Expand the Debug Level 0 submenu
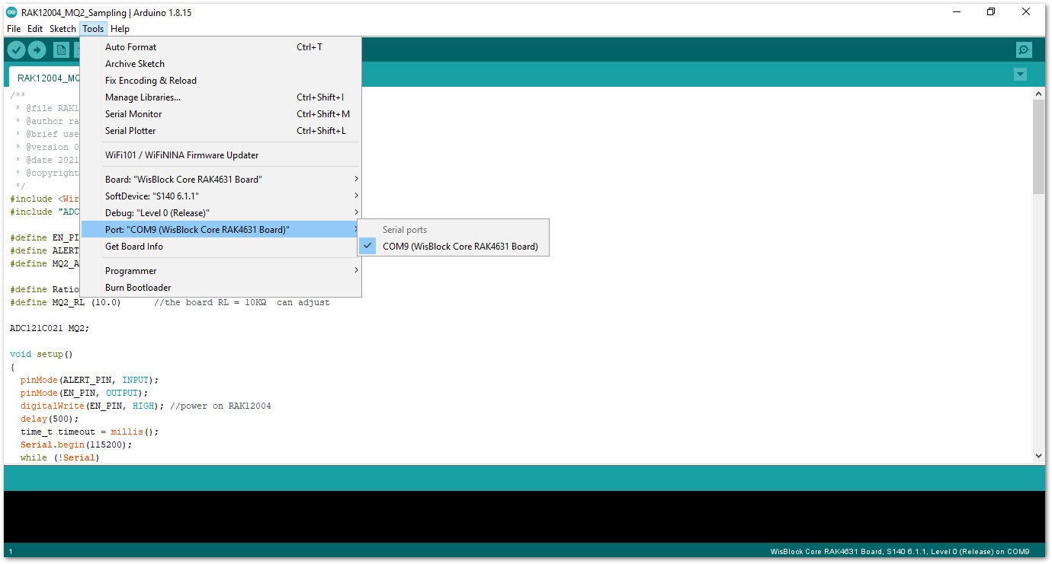This screenshot has height=564, width=1052. tap(220, 213)
